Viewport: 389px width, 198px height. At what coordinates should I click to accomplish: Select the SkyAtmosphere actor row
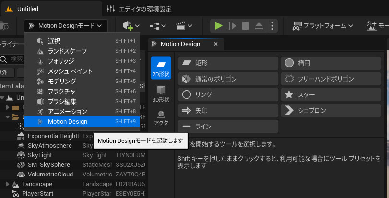[74, 145]
